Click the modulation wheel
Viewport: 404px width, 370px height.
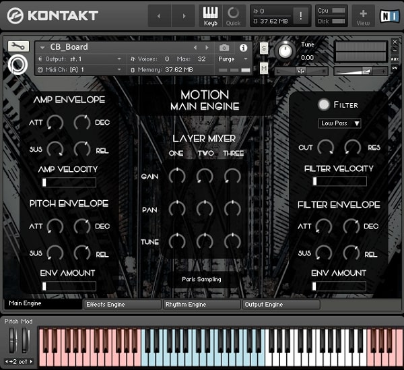(26, 340)
